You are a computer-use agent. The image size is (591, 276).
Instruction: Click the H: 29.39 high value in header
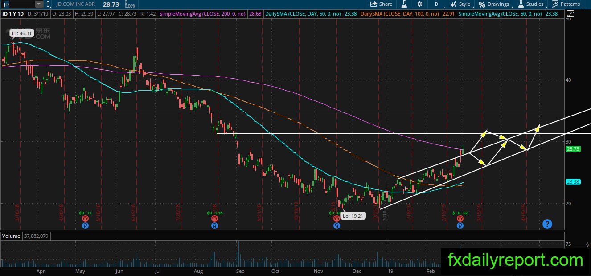pyautogui.click(x=83, y=14)
